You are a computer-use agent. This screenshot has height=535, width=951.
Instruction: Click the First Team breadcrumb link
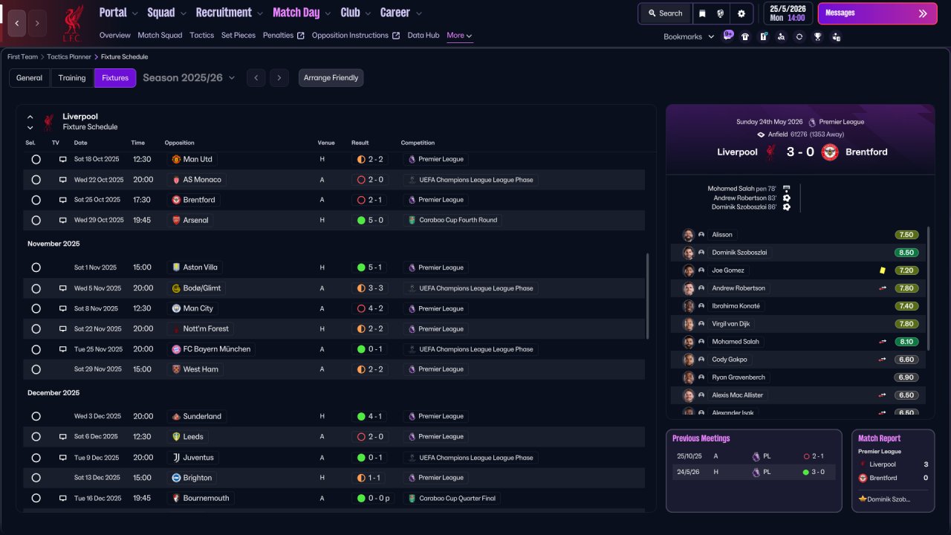pos(22,57)
